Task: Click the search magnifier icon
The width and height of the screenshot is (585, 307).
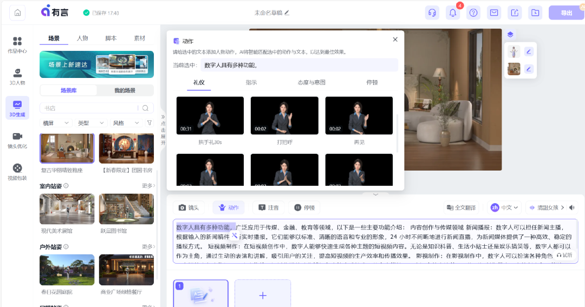Action: pos(146,108)
